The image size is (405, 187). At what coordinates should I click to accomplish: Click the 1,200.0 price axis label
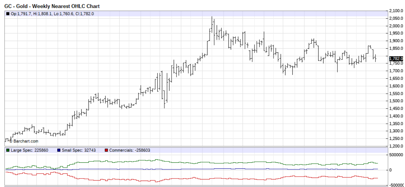tap(396, 146)
